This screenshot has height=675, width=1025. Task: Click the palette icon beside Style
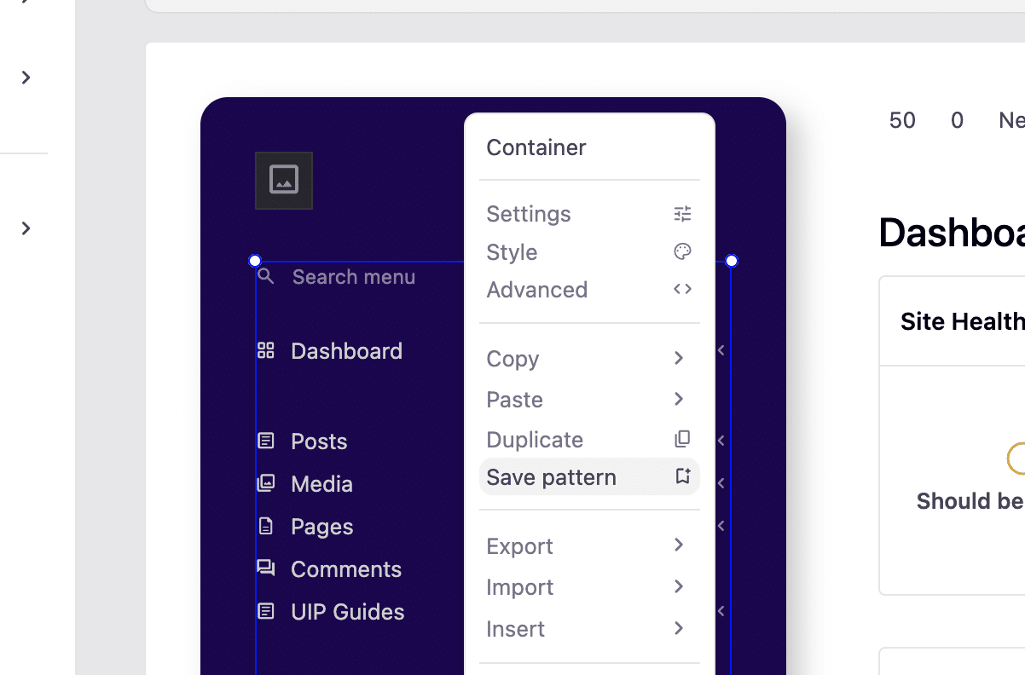[682, 252]
